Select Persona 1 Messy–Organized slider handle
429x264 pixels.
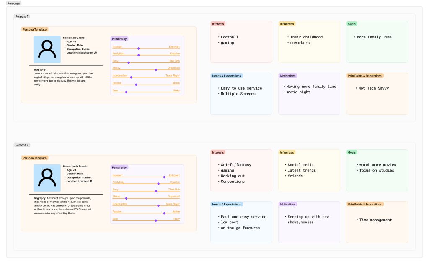156,69
